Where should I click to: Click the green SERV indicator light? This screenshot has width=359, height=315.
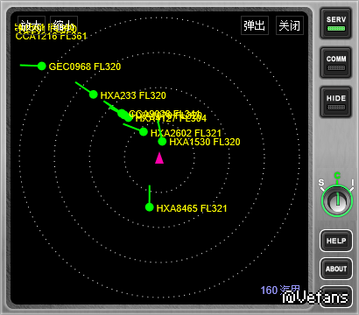click(336, 29)
